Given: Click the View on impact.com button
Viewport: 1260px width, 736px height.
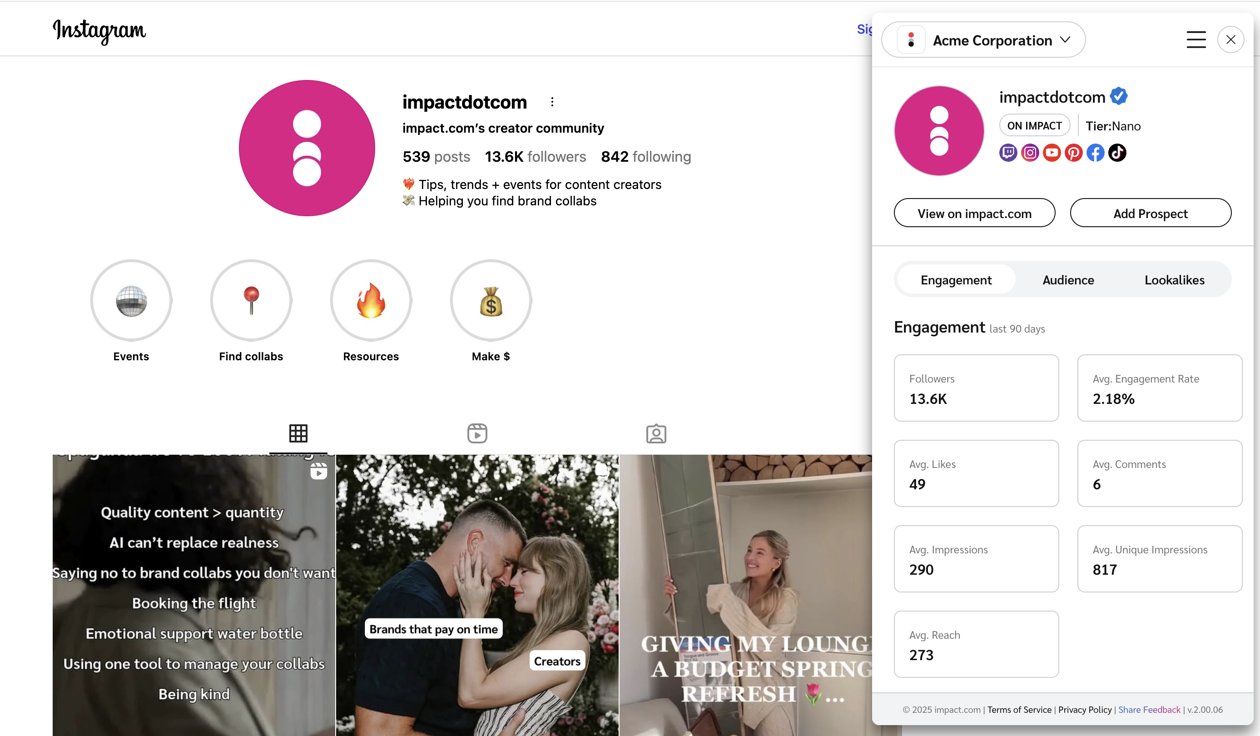Looking at the screenshot, I should [x=974, y=214].
